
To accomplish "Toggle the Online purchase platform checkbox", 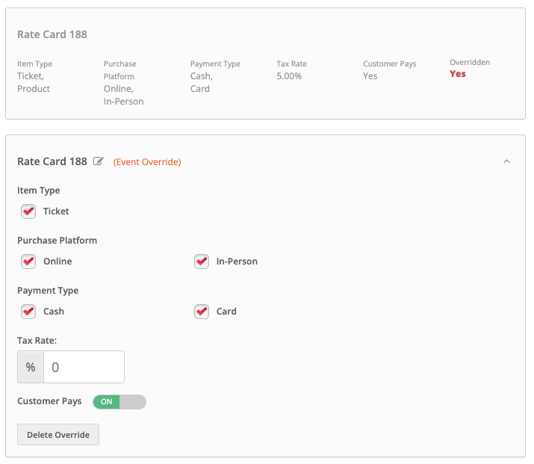I will click(x=28, y=262).
